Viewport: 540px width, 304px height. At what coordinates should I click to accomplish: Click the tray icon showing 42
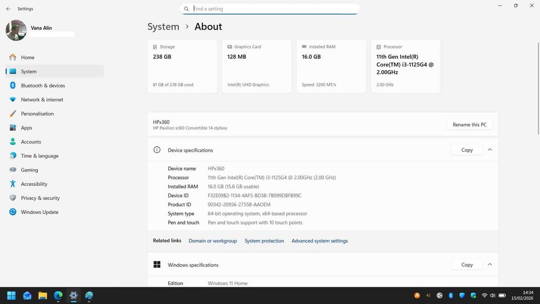click(428, 295)
